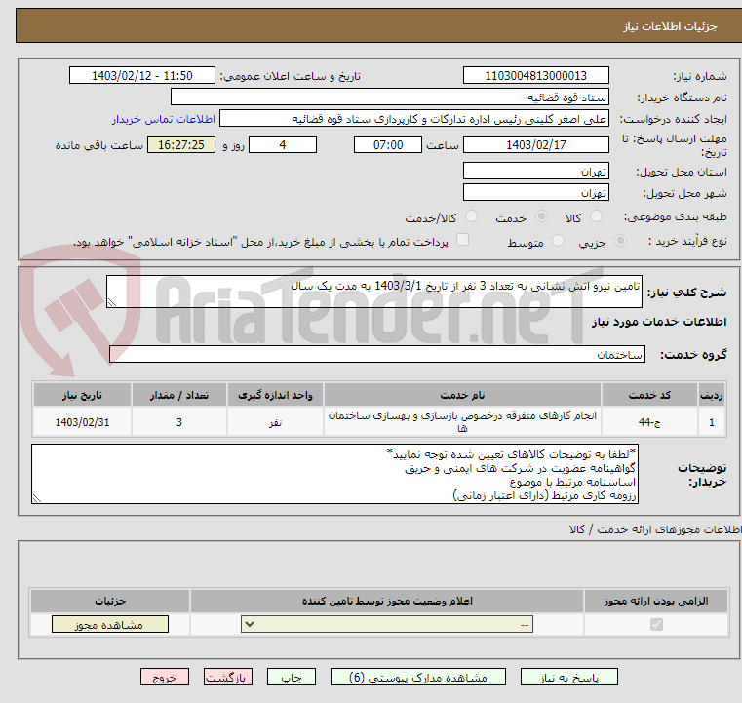Click the بازگشت back button

click(227, 677)
